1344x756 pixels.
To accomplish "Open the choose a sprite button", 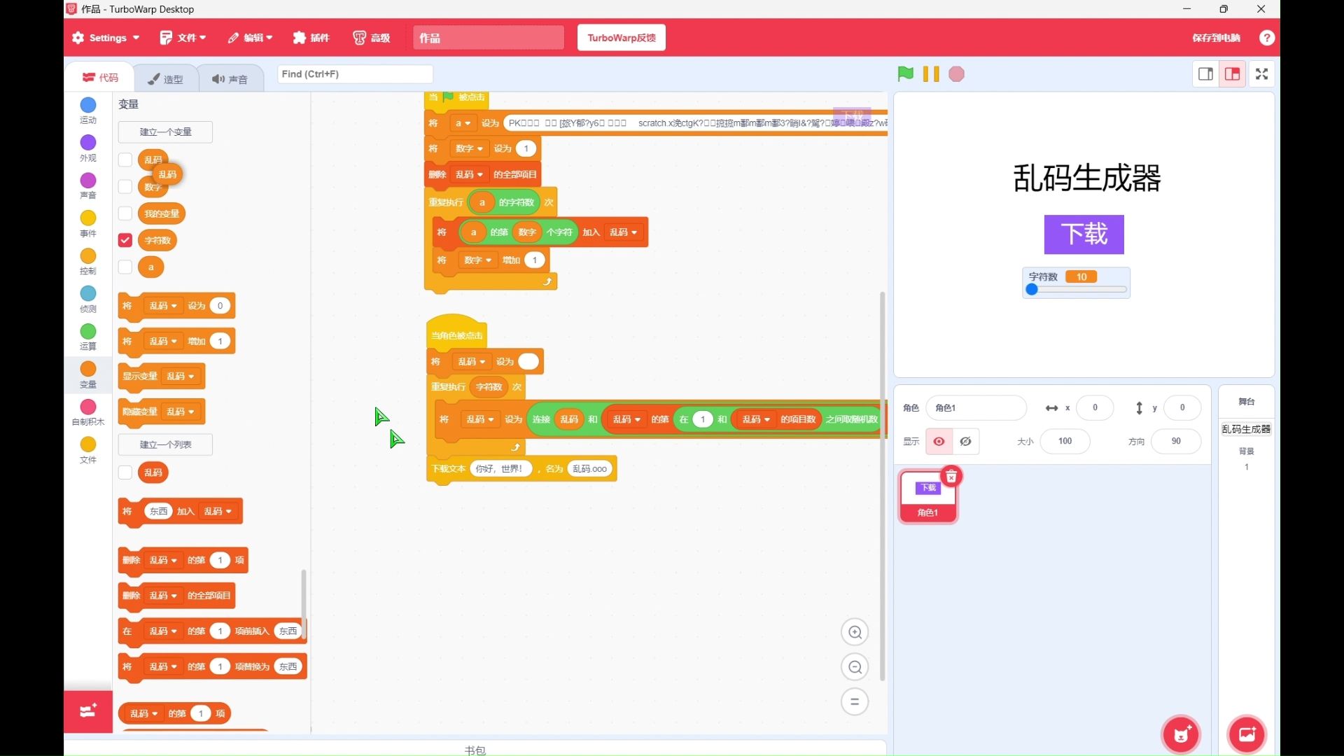I will pyautogui.click(x=1181, y=734).
